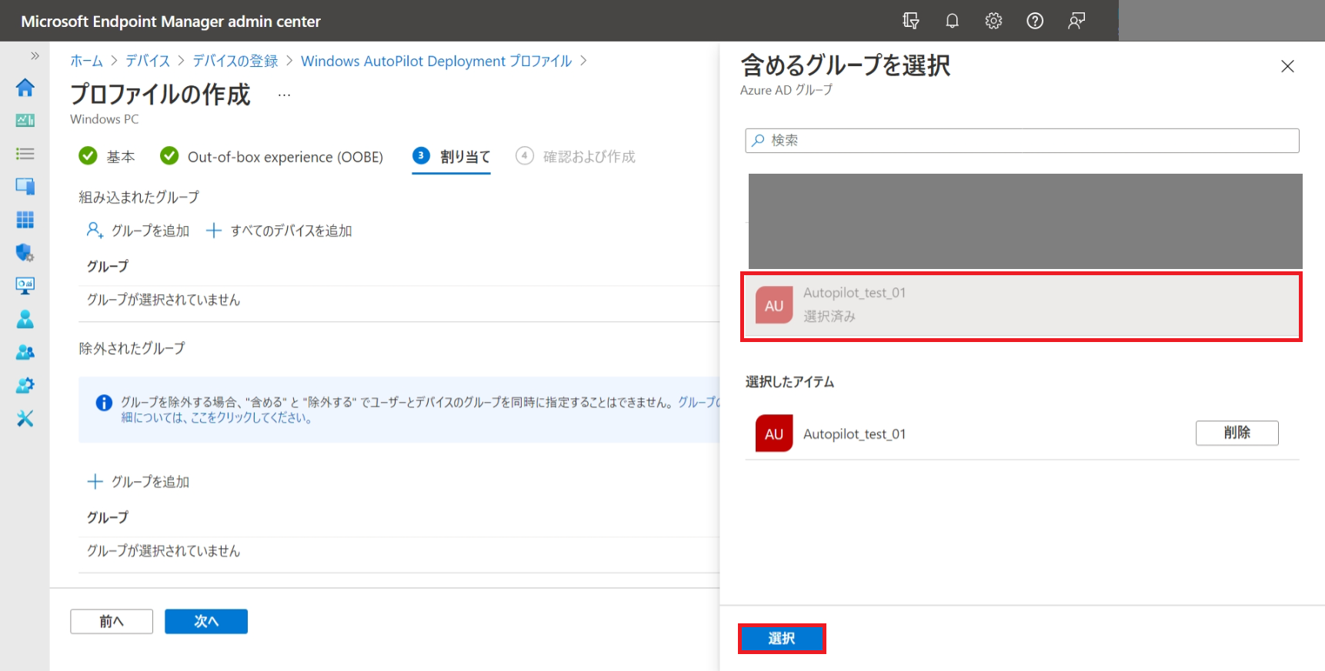Open the ellipsis menu next to プロファイルの作成
Screen dimensions: 1325x671
click(284, 95)
